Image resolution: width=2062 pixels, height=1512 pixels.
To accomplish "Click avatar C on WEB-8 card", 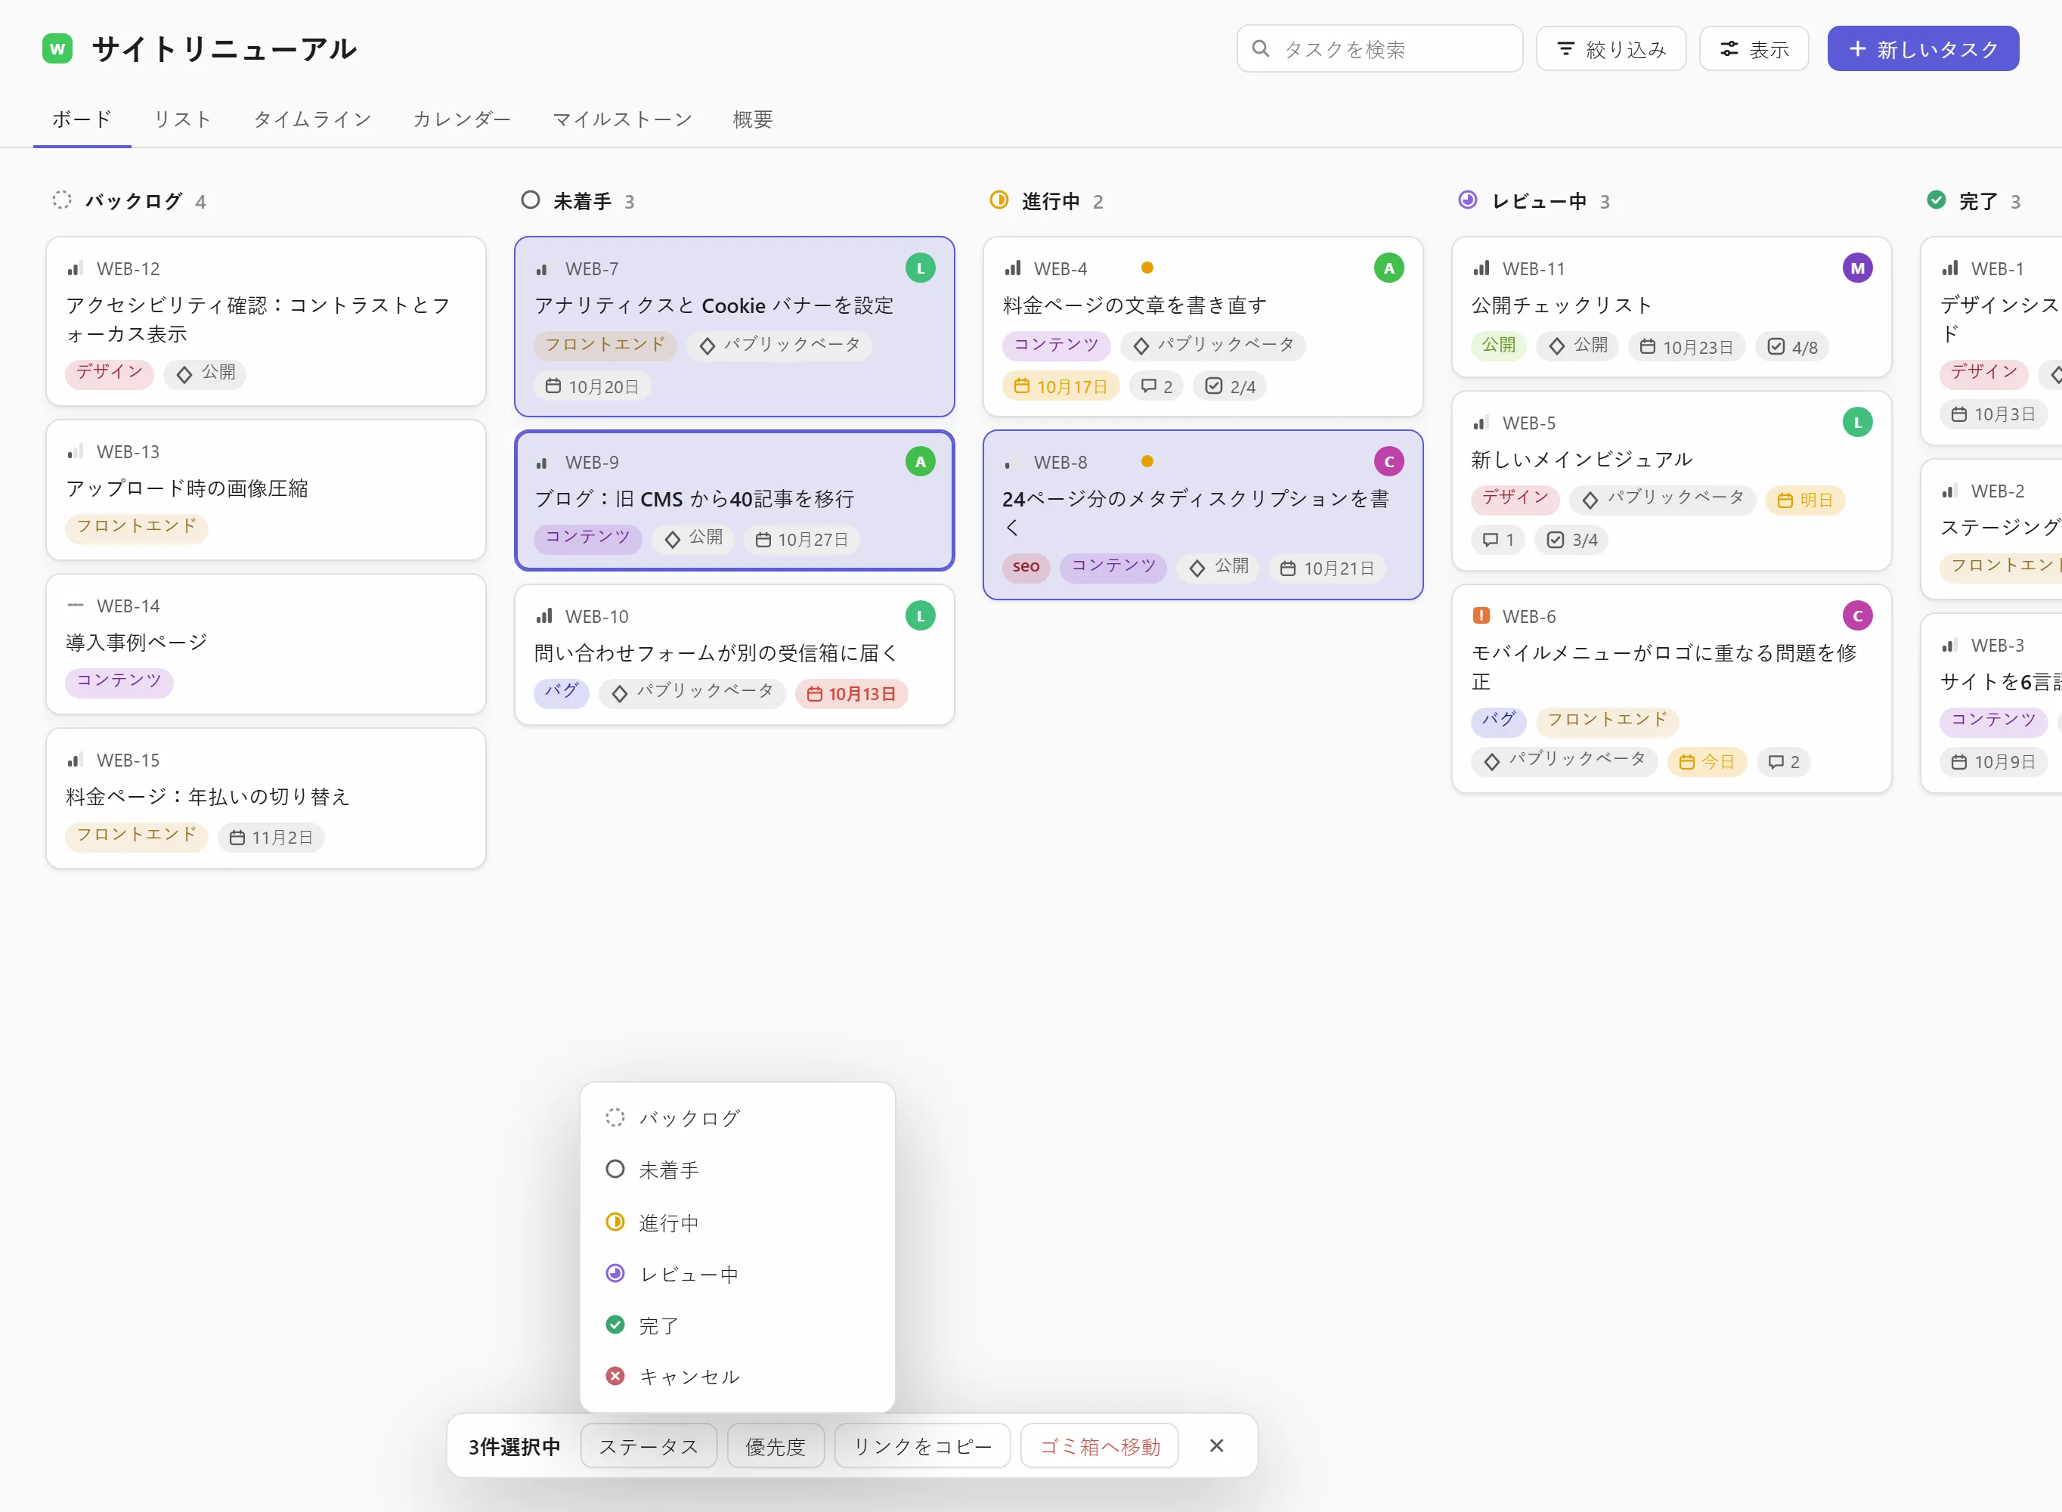I will 1389,461.
